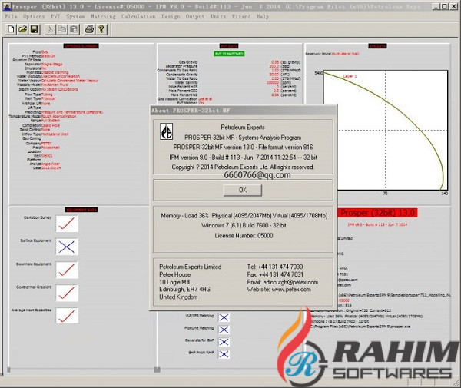Click 'No Steam Calculations' Steam Option value

[x=60, y=89]
